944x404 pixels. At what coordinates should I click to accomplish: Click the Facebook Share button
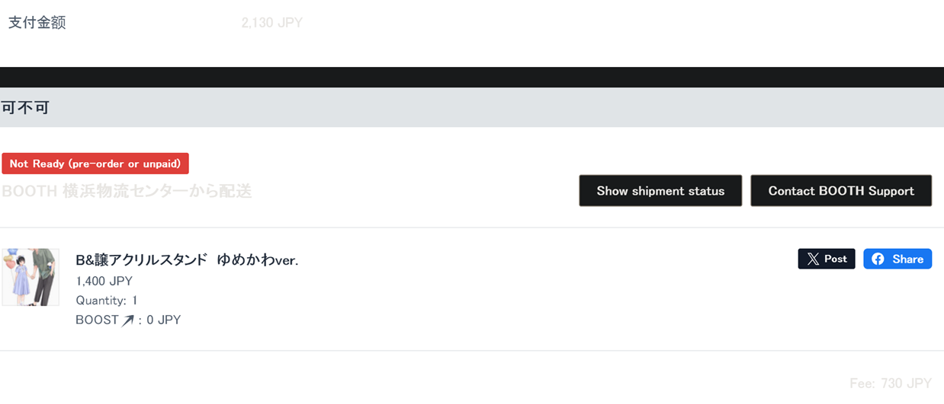tap(897, 259)
